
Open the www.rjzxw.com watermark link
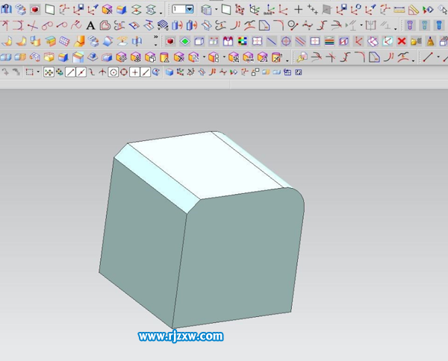[x=181, y=336]
